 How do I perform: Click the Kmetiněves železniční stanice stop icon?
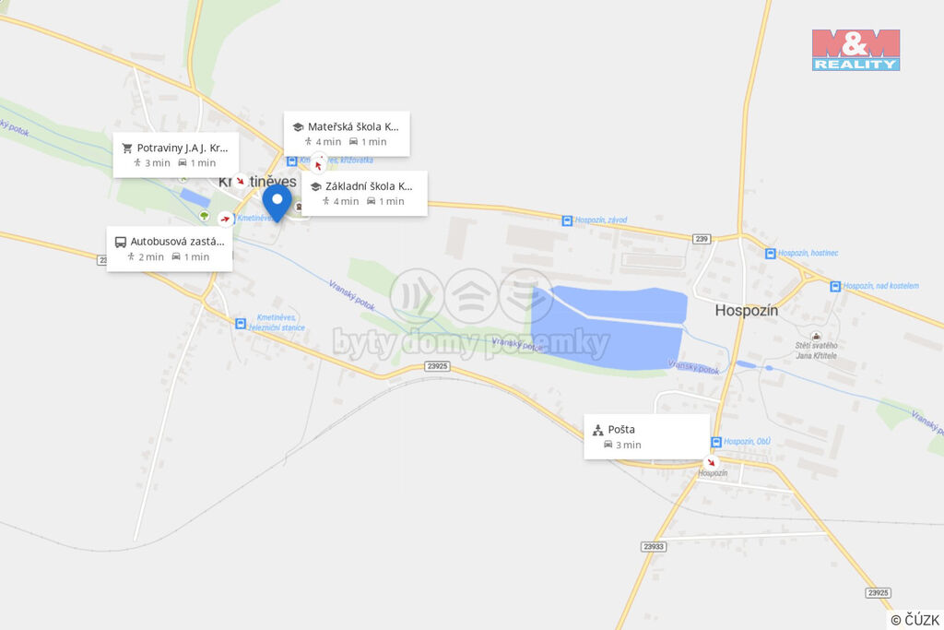tap(241, 324)
